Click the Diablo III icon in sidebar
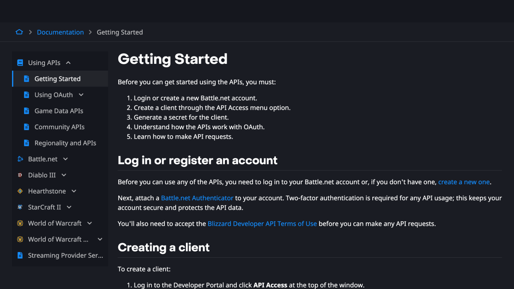 (x=20, y=175)
